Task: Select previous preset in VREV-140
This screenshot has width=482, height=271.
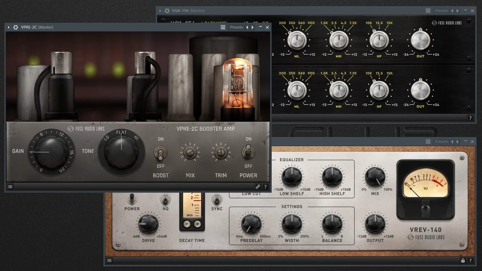Action: tap(452, 141)
